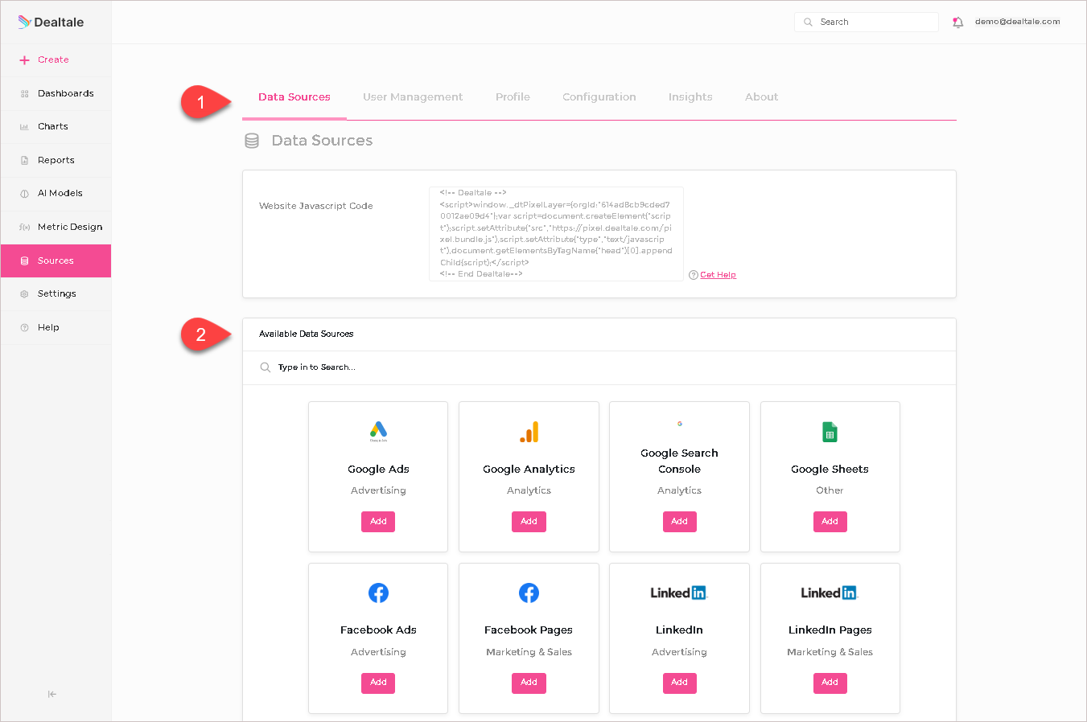Click the Sources database icon in sidebar
This screenshot has width=1087, height=722.
[24, 261]
